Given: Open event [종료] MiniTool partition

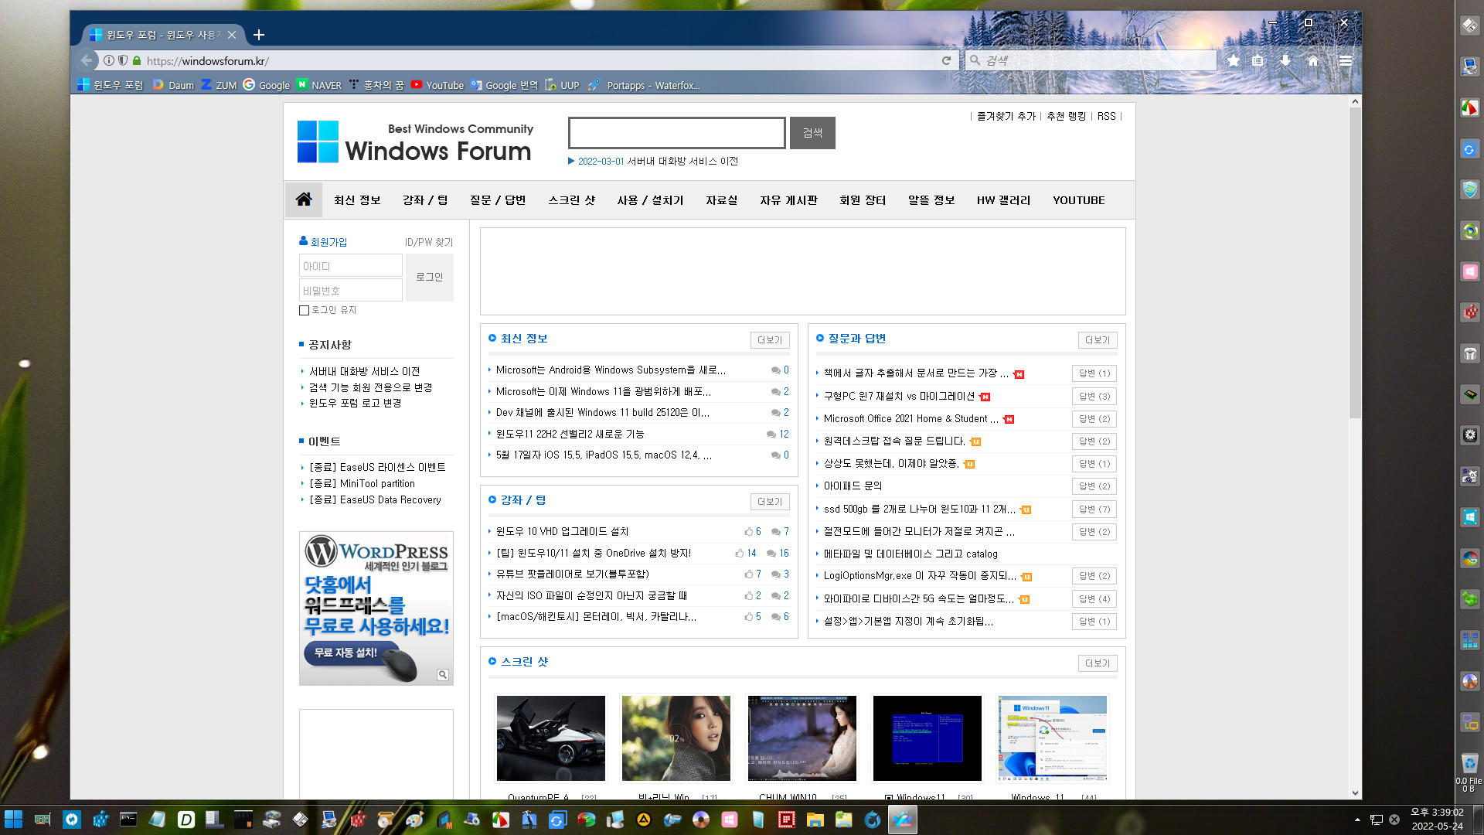Looking at the screenshot, I should tap(362, 483).
